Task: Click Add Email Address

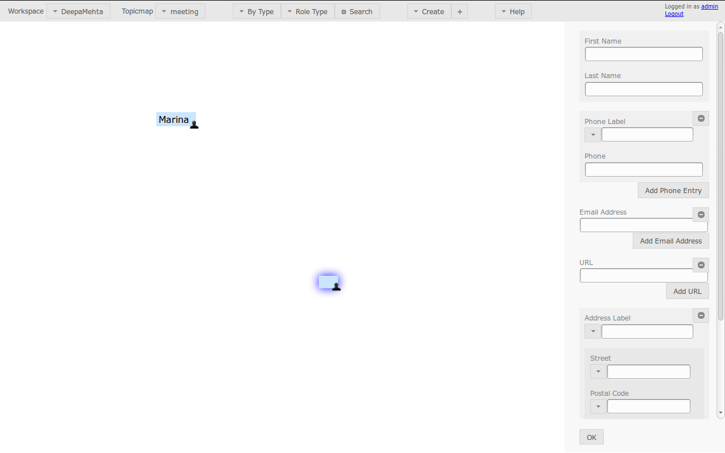Action: 671,241
